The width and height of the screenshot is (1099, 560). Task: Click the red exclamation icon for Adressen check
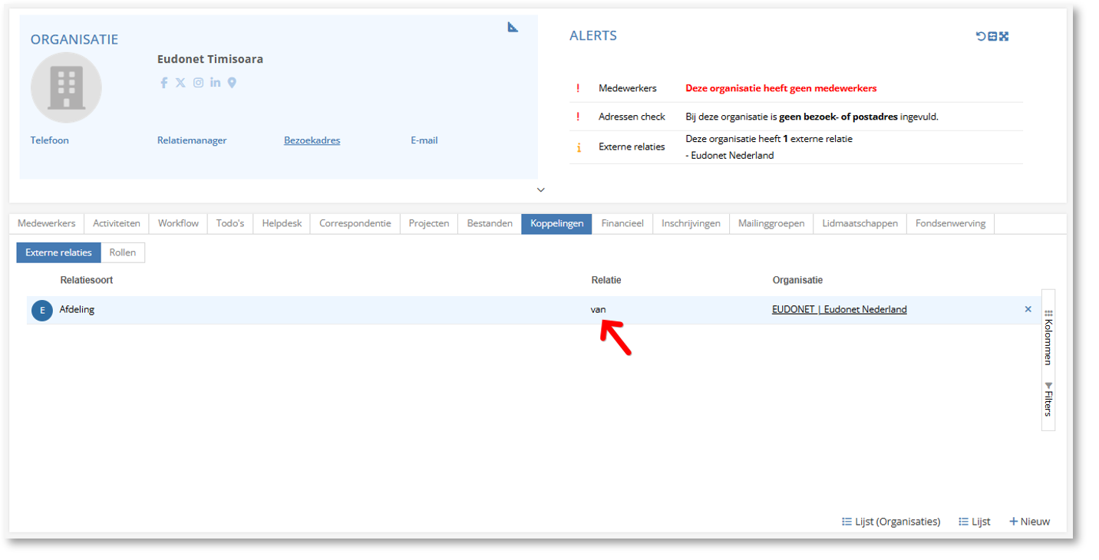click(578, 117)
